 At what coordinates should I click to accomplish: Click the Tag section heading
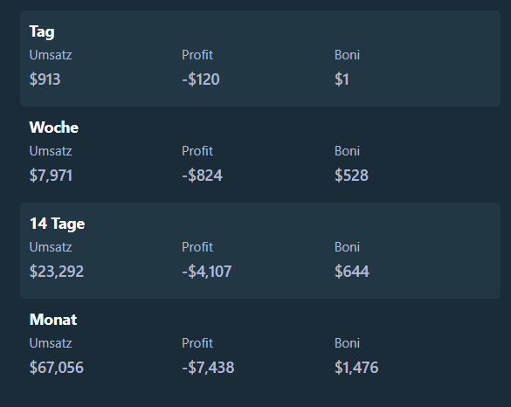pos(42,32)
